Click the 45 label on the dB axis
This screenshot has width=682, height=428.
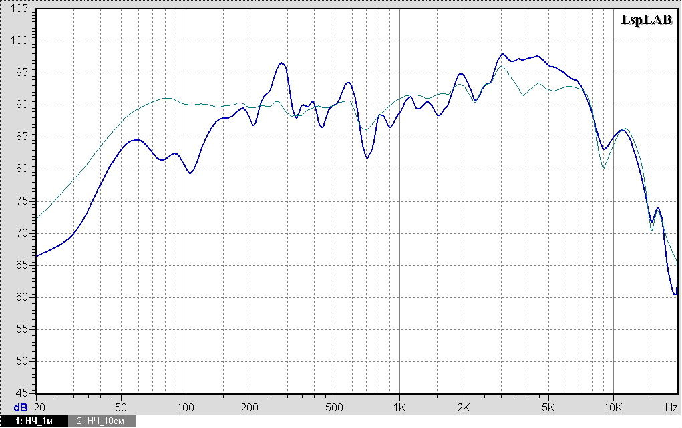tap(22, 393)
